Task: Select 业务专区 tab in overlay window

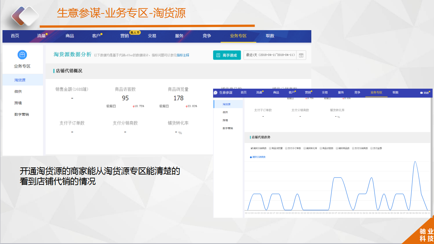Action: click(377, 93)
